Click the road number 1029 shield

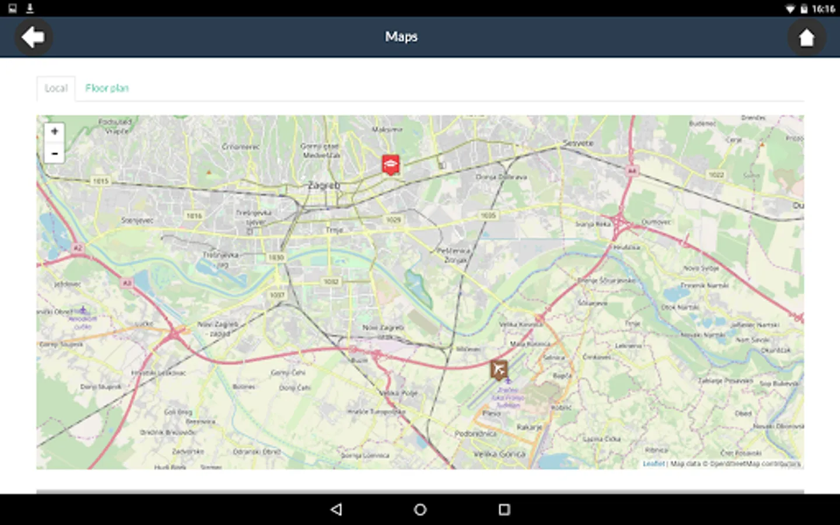[393, 220]
